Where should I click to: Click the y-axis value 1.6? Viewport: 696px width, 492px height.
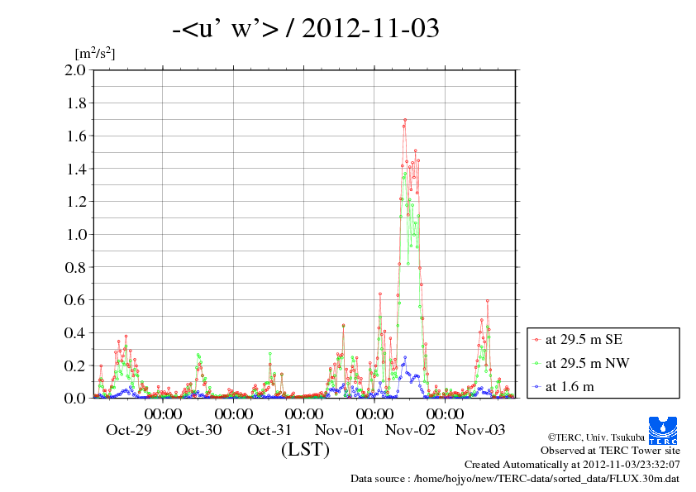[76, 136]
